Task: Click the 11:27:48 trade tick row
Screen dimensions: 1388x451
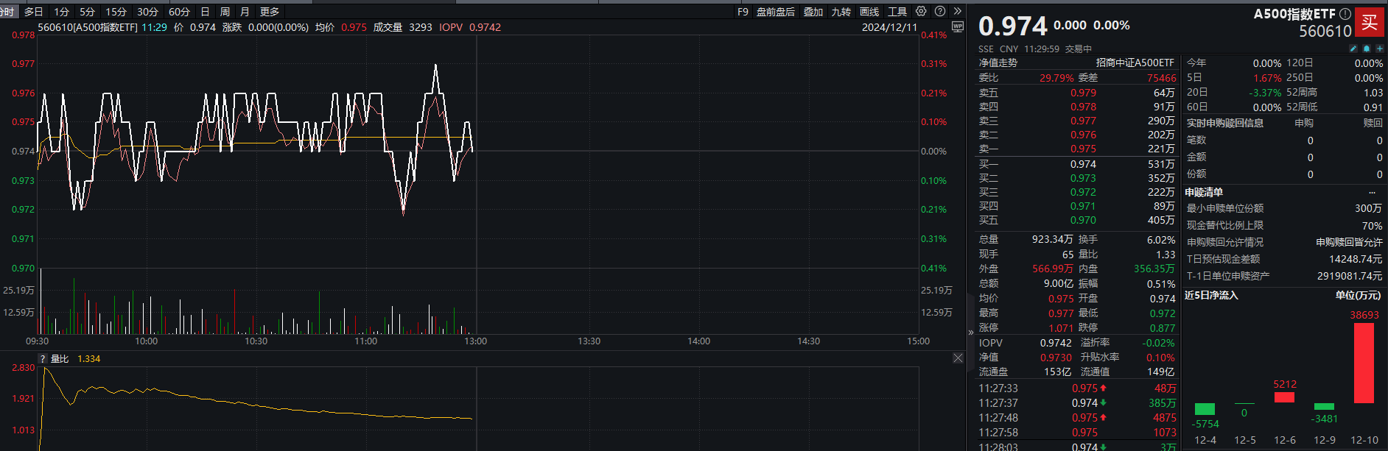Action: click(1077, 417)
